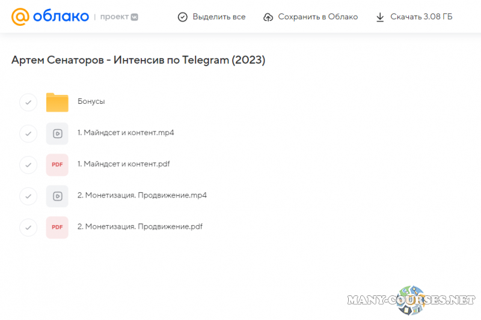The width and height of the screenshot is (481, 320).
Task: Click video icon of Майндсет и контент.mp4
Action: click(x=57, y=133)
